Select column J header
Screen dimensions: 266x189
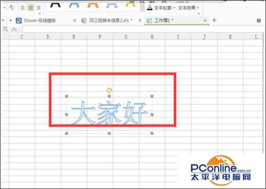(204, 37)
